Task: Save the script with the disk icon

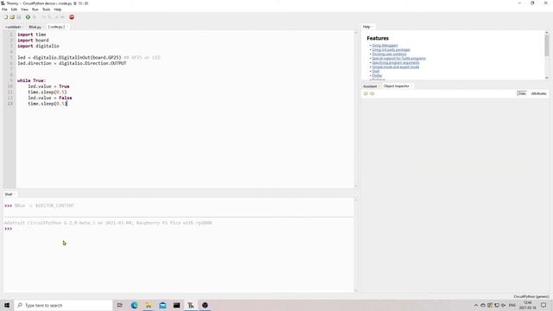Action: pyautogui.click(x=19, y=17)
